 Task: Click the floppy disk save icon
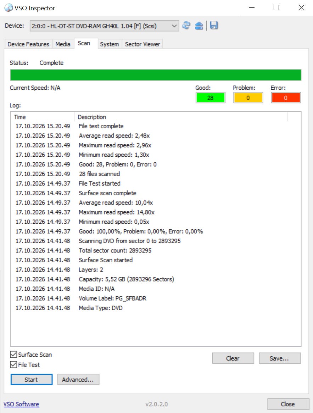pyautogui.click(x=214, y=26)
